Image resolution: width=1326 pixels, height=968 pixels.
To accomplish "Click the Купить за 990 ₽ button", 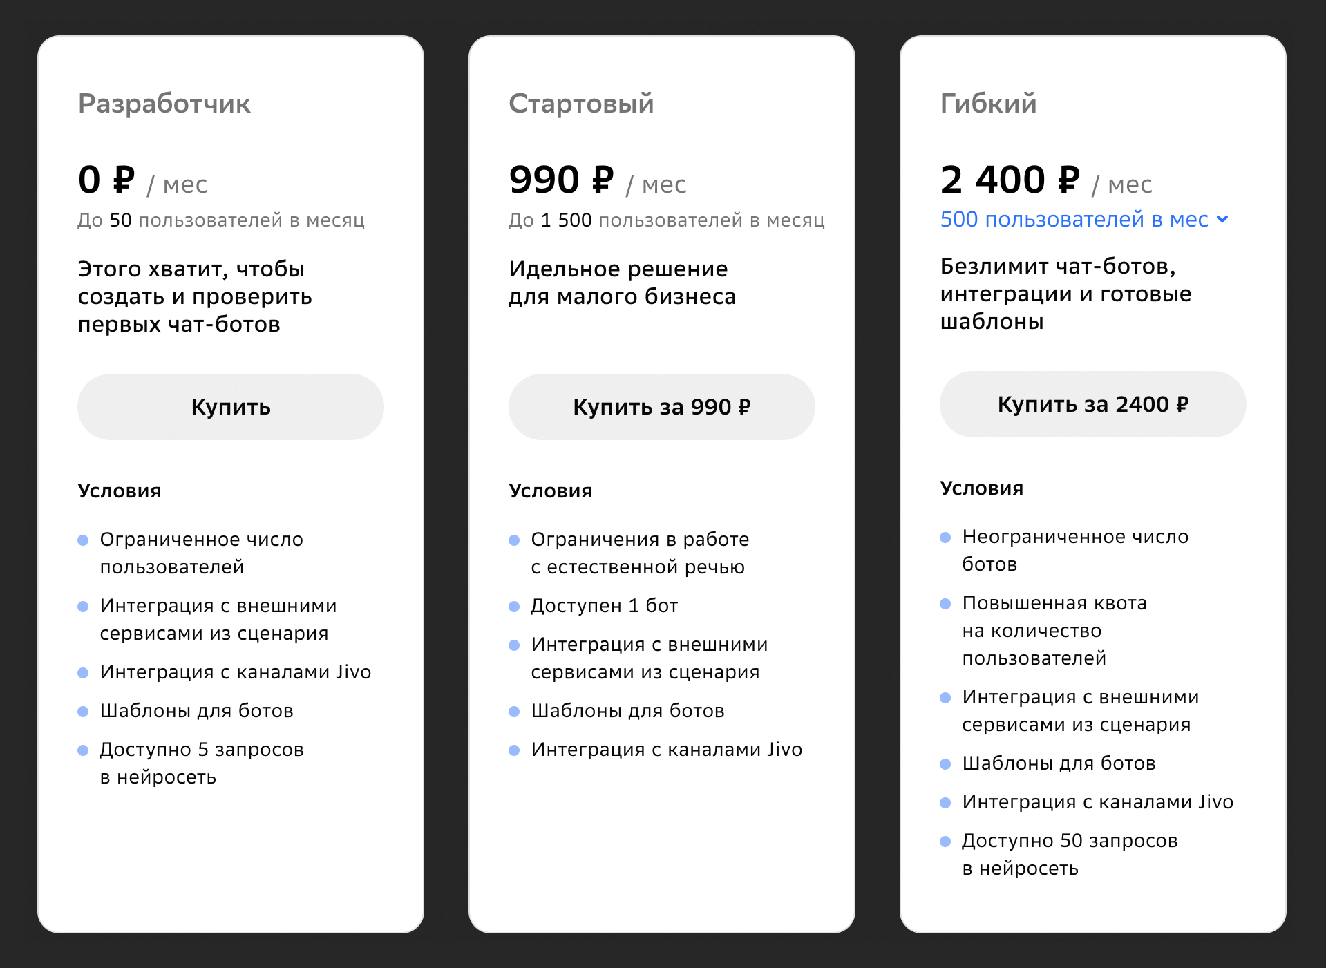I will coord(661,407).
